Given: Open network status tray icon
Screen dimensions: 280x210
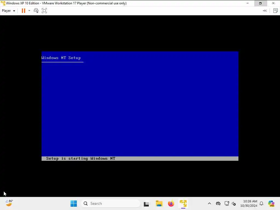Looking at the screenshot, I should [227, 203].
